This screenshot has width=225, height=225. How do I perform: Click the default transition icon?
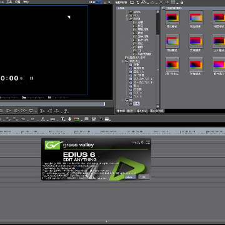click(x=52, y=119)
